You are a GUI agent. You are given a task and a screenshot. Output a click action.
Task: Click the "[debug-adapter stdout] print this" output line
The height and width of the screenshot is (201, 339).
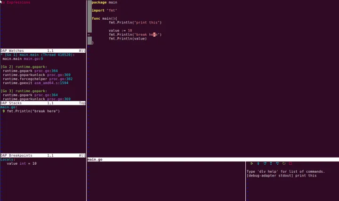282,176
